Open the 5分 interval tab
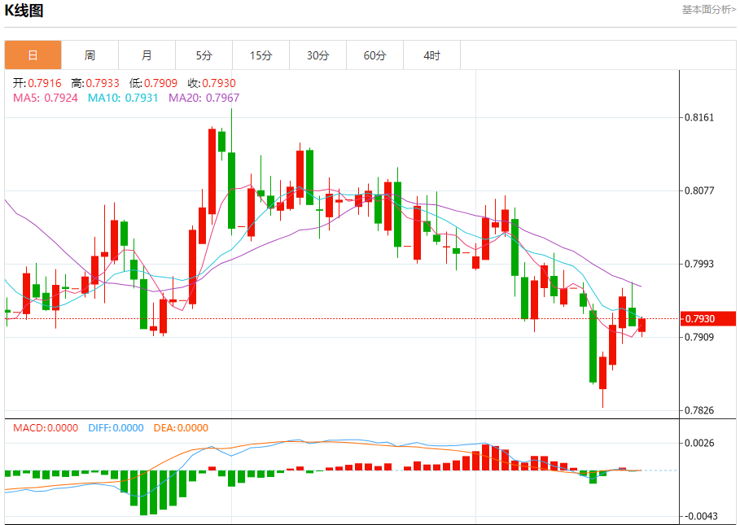 [204, 55]
